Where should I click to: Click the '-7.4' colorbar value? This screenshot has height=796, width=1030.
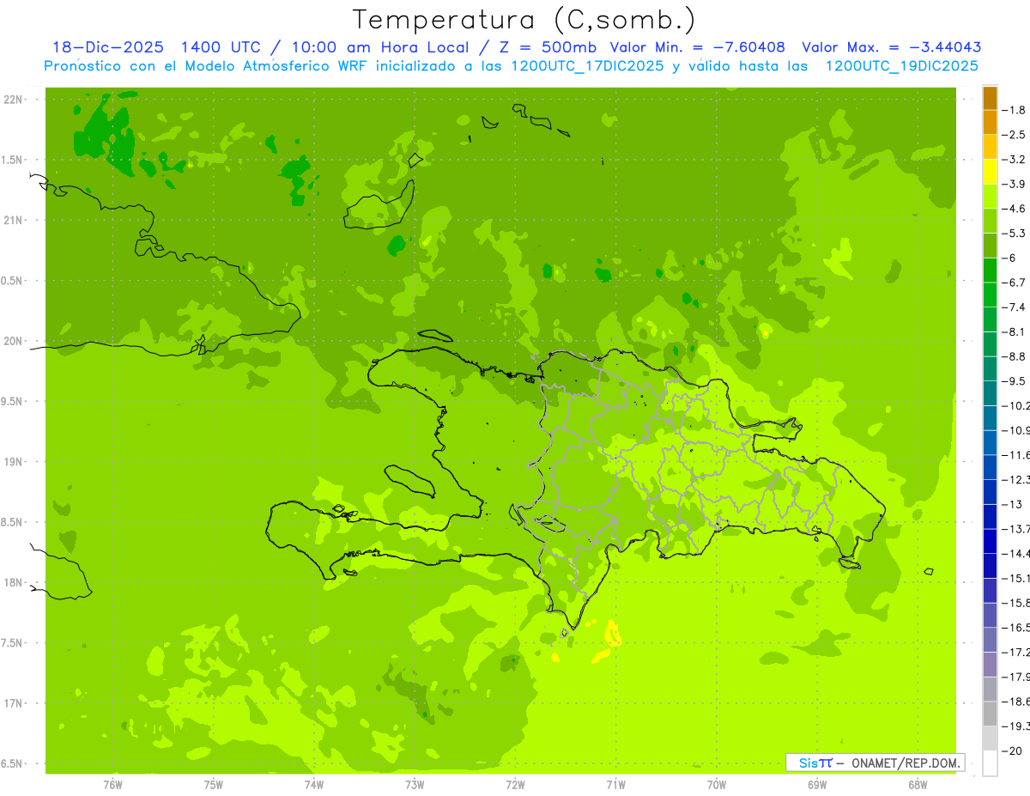[1014, 307]
